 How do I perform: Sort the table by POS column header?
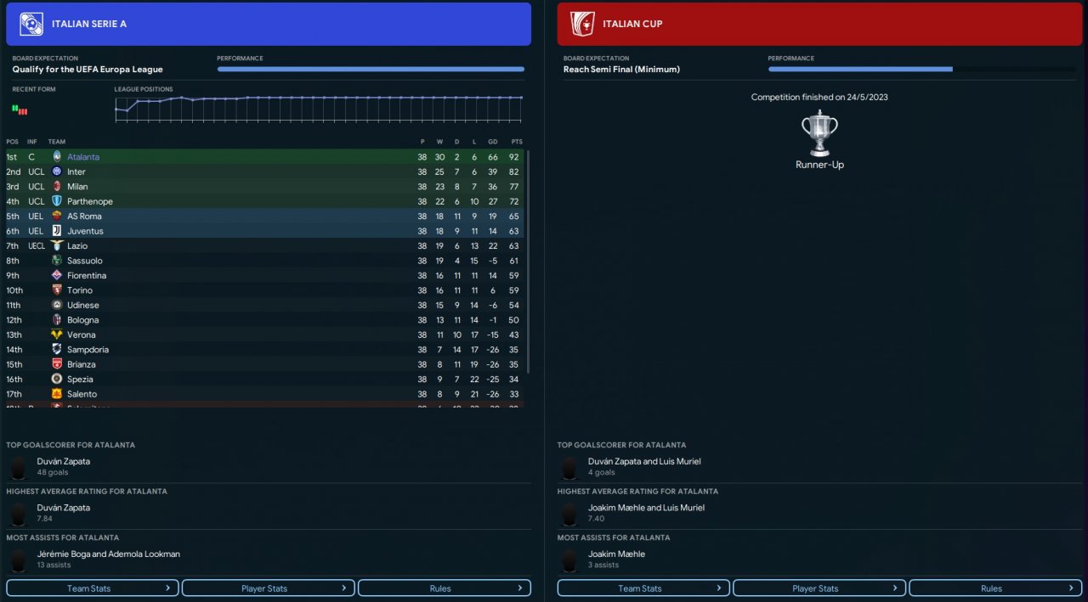point(12,142)
